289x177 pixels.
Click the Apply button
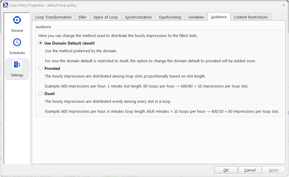[273, 170]
